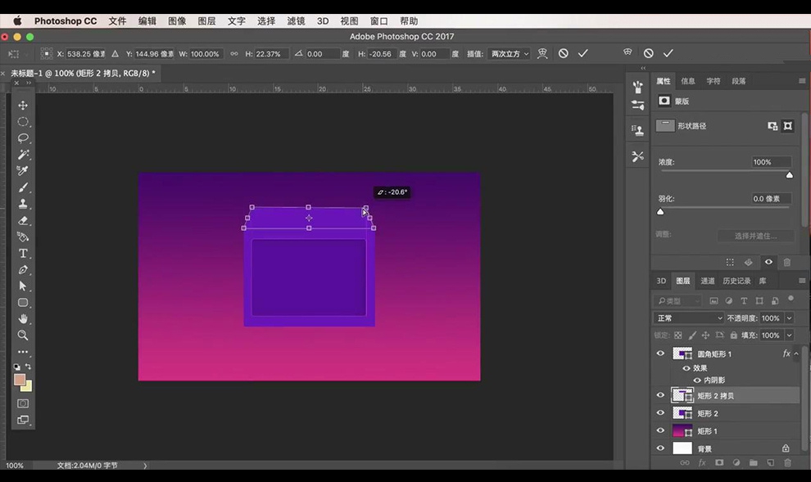Hide the 矩形 2 拷贝 layer
Screen dimensions: 811x482
pyautogui.click(x=660, y=395)
